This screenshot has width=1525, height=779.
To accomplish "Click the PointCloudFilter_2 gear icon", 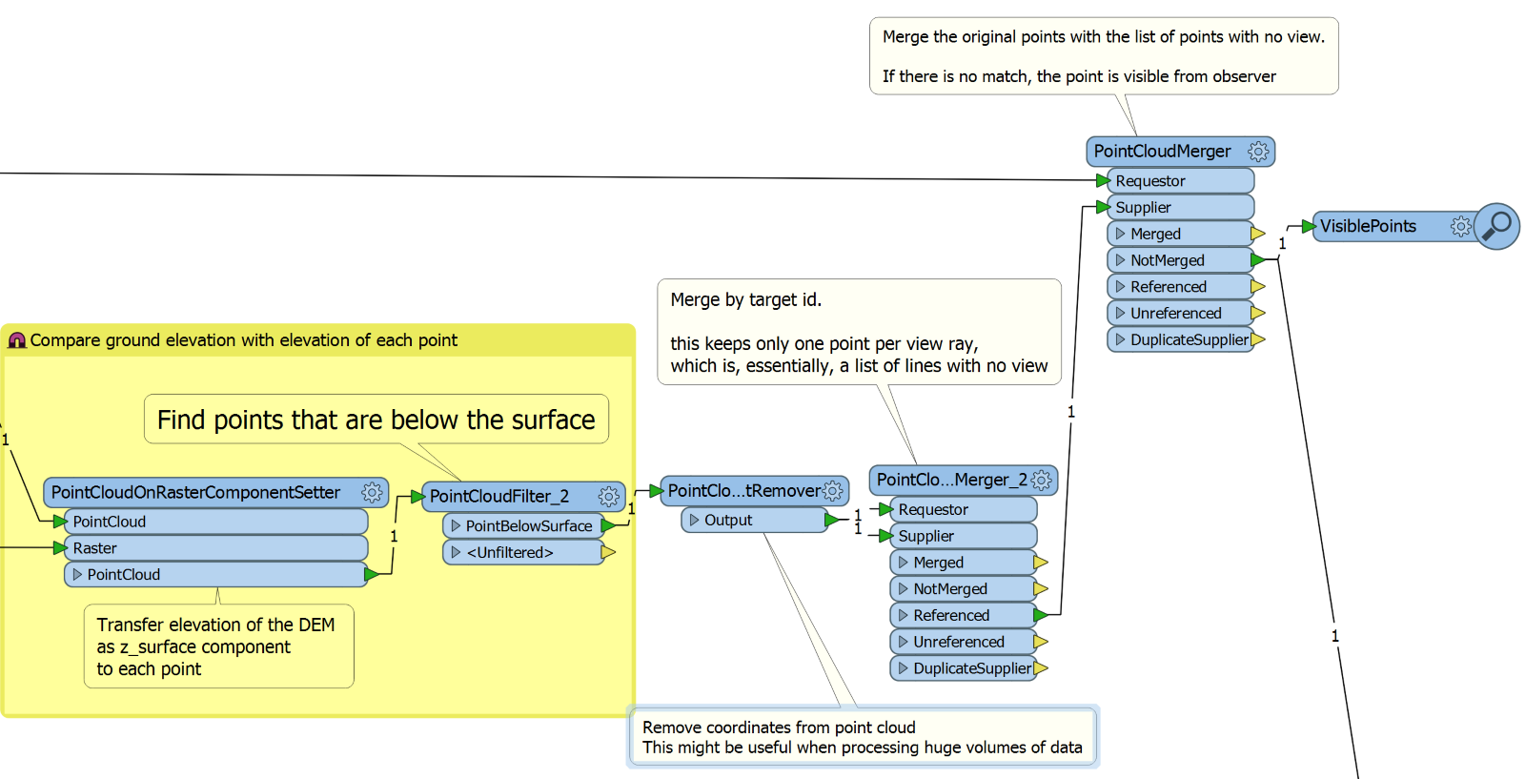I will [x=608, y=496].
